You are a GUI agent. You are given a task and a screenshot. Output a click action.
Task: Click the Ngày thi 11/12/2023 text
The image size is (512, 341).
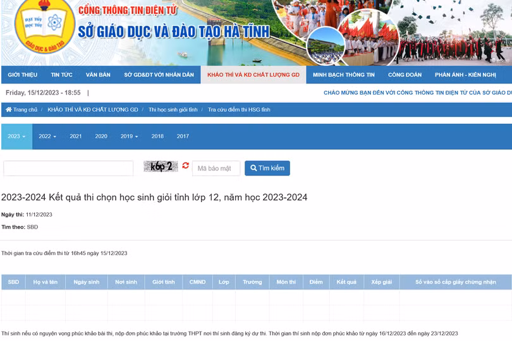click(x=27, y=215)
